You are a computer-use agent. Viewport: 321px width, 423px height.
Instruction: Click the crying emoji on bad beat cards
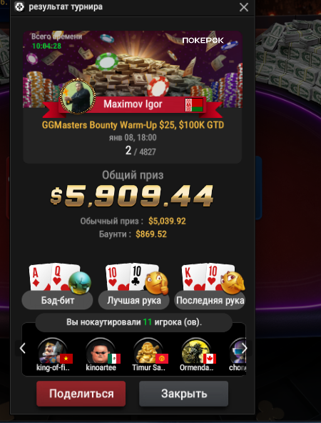coord(80,283)
